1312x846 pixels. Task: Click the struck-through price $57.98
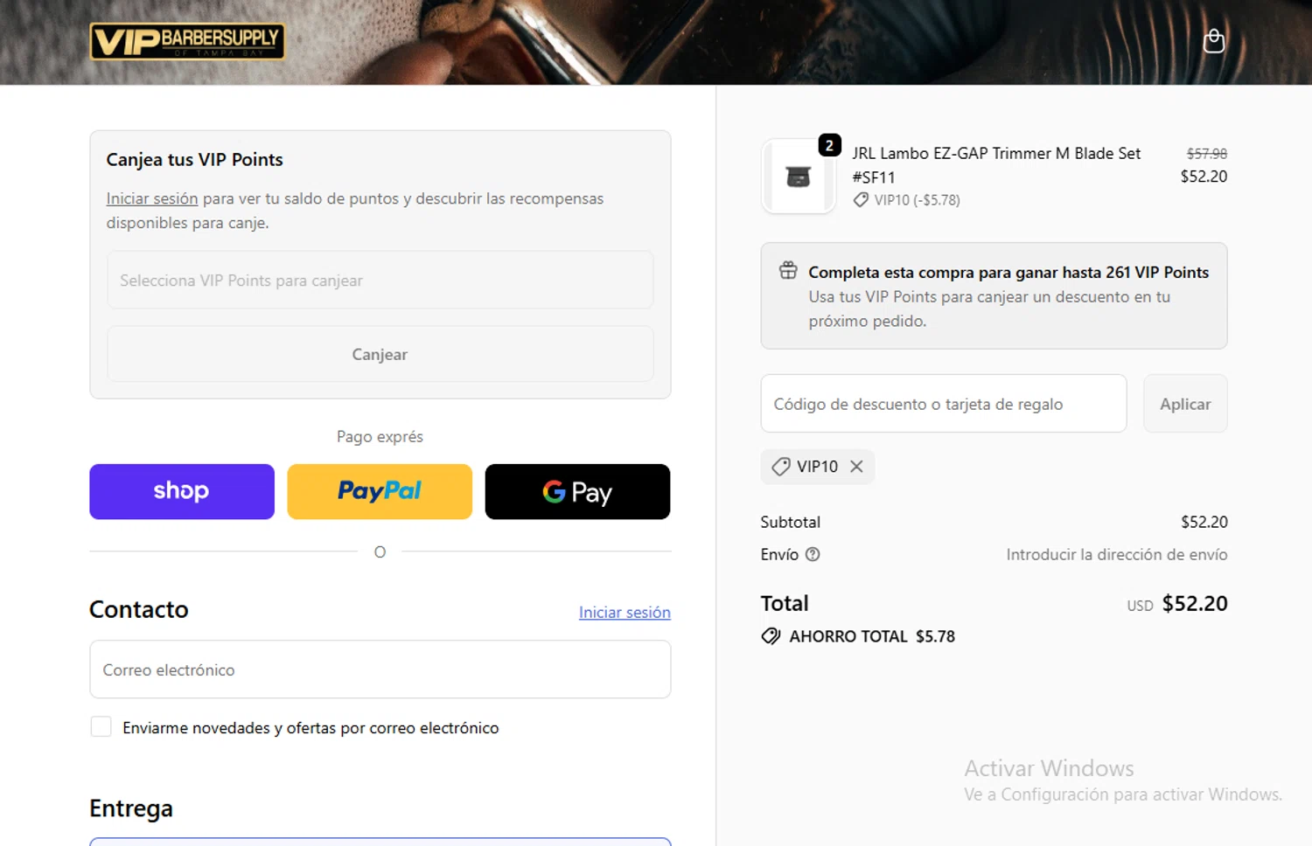click(x=1206, y=153)
